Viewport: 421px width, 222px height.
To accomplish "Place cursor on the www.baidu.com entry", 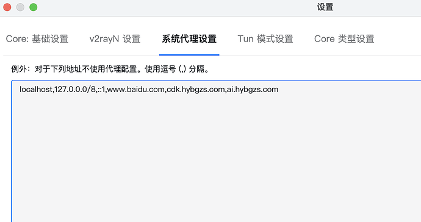I will [x=135, y=90].
